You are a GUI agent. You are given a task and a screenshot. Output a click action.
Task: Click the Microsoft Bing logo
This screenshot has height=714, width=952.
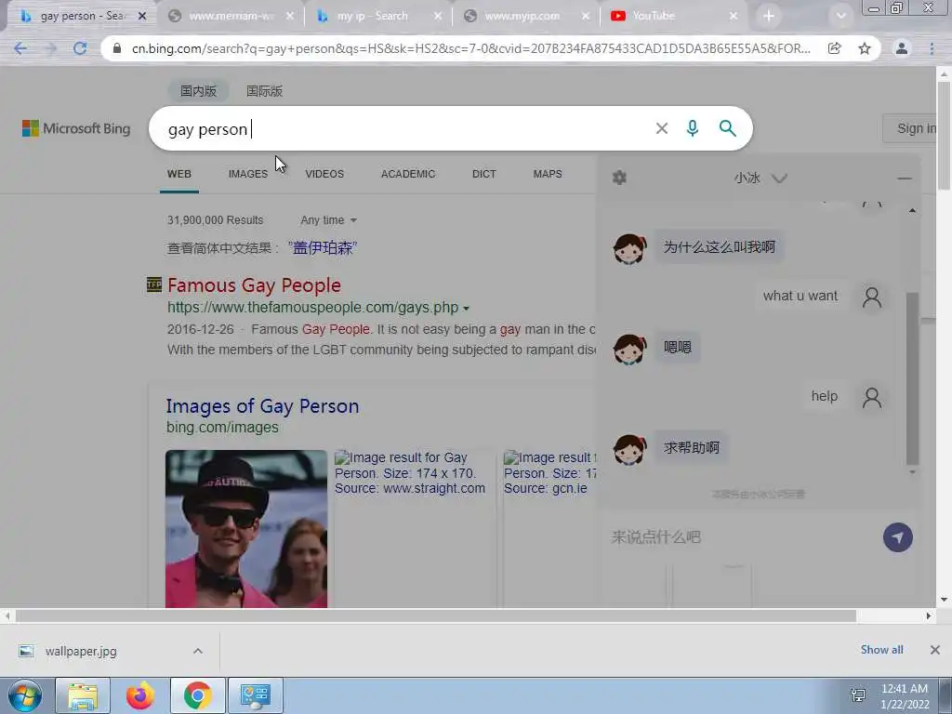point(76,128)
